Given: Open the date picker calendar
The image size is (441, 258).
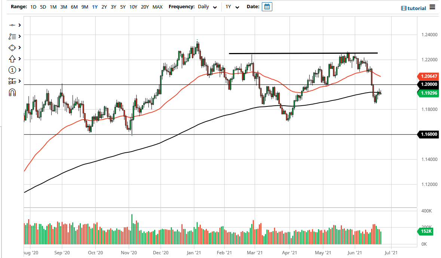Looking at the screenshot, I should pos(267,7).
